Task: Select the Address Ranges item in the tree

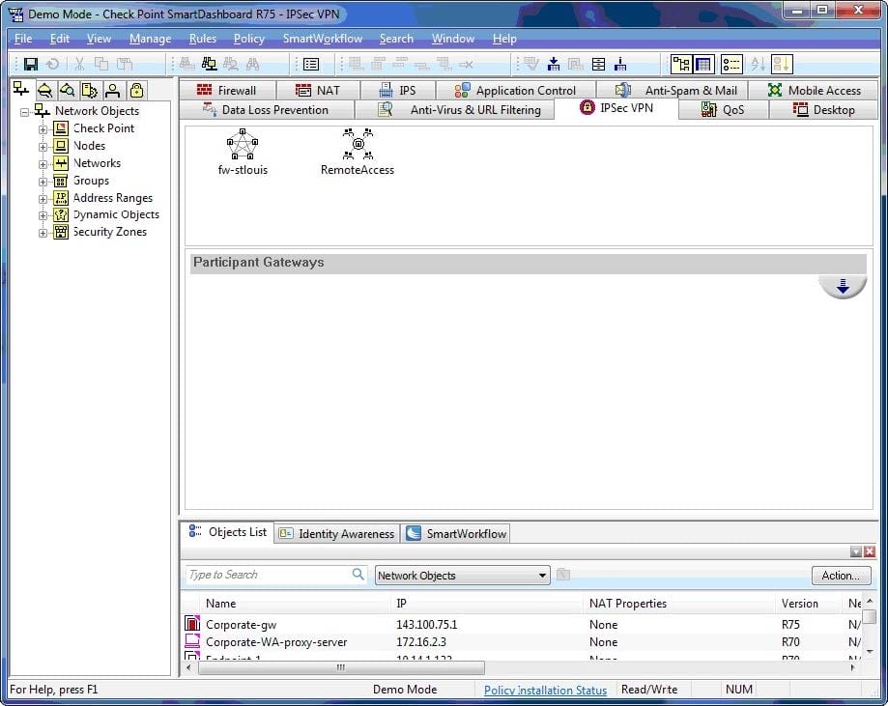Action: [113, 198]
